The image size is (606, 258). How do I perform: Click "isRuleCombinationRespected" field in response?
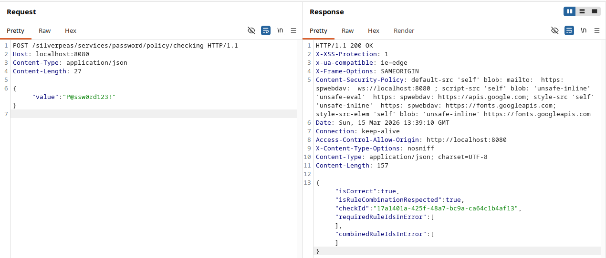coord(388,200)
